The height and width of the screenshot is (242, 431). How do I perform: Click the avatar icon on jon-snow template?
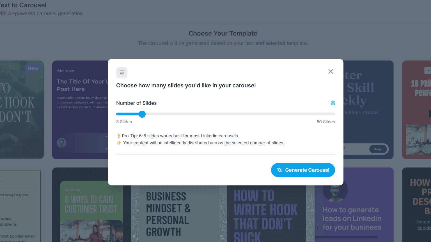coord(61,143)
